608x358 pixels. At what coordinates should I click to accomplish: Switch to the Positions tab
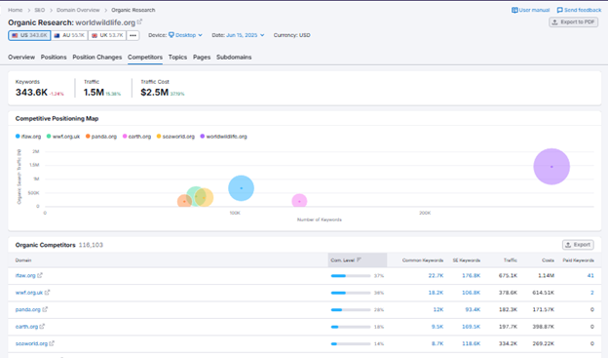click(x=54, y=58)
